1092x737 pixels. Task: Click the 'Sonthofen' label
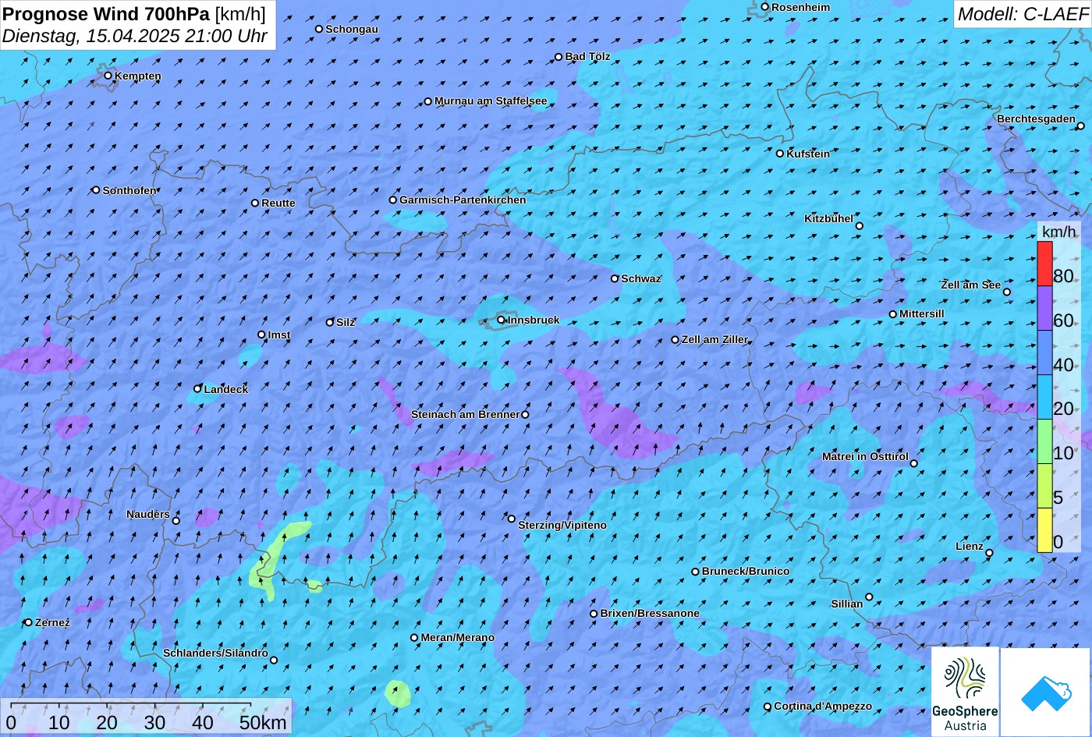coord(129,190)
